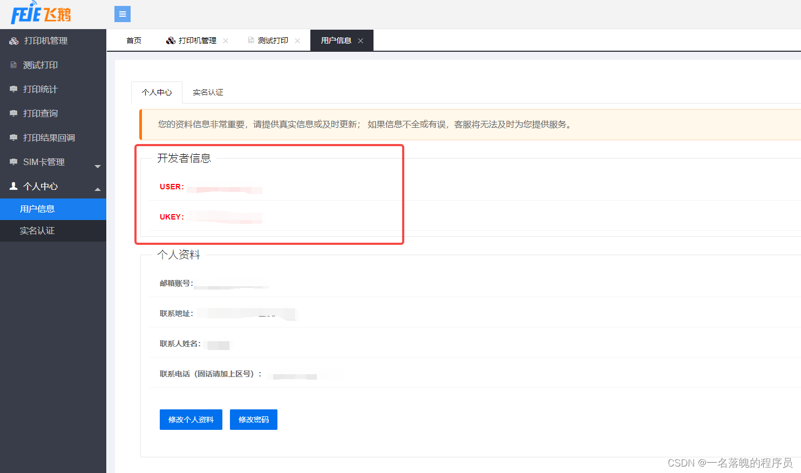Open SIM卡管理 in the sidebar
801x473 pixels.
click(x=53, y=162)
